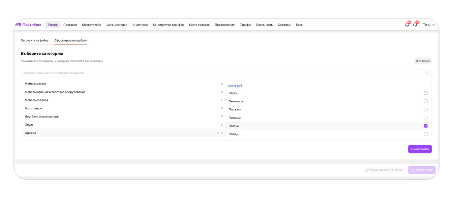Viewport: 453px width, 198px height.
Task: Expand the Обувь category chevron
Action: point(222,125)
